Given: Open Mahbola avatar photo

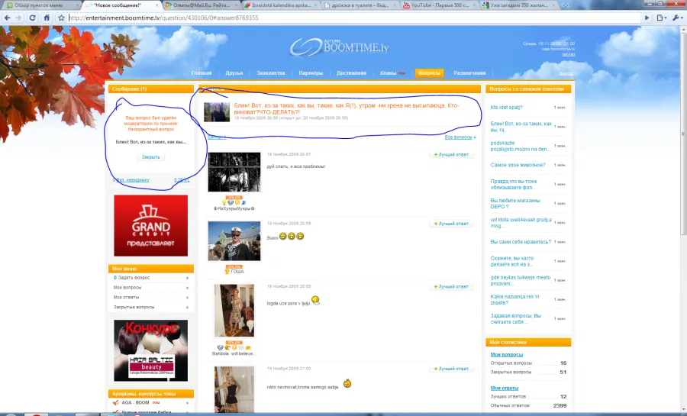Looking at the screenshot, I should point(234,311).
